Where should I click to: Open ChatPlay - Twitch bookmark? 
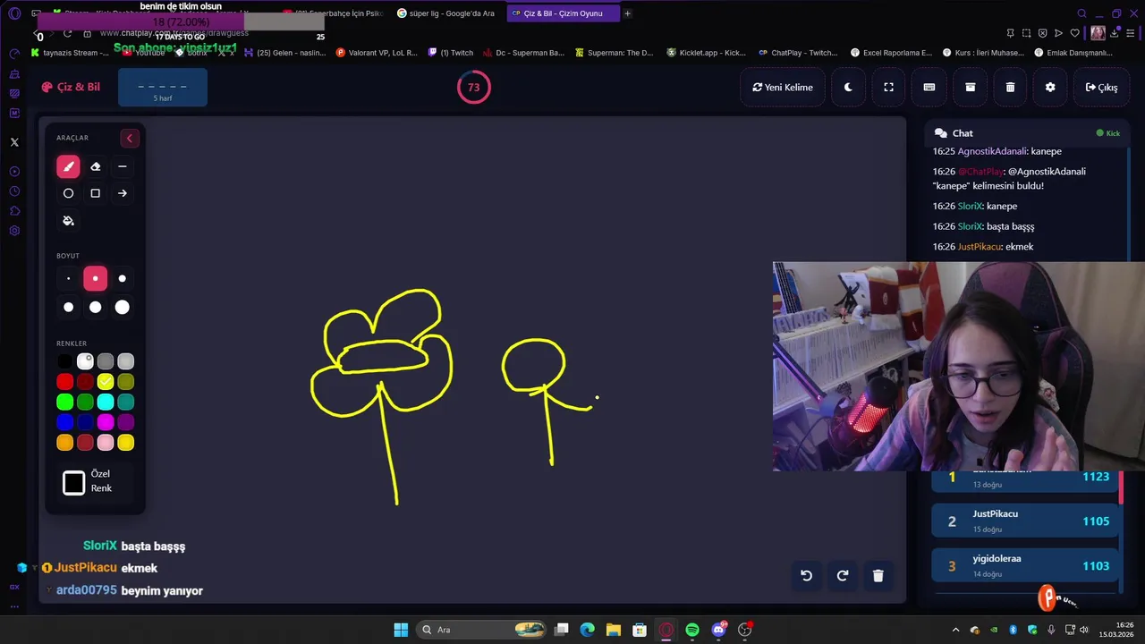[798, 53]
